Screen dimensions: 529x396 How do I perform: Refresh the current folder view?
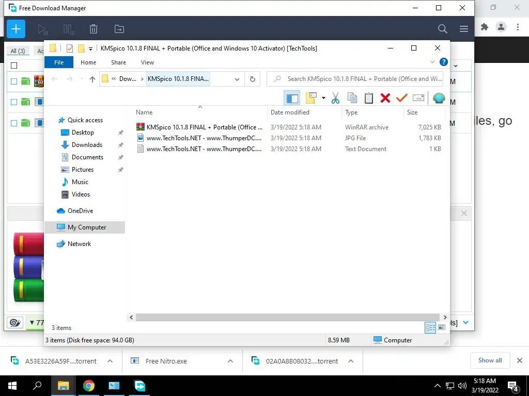point(252,79)
